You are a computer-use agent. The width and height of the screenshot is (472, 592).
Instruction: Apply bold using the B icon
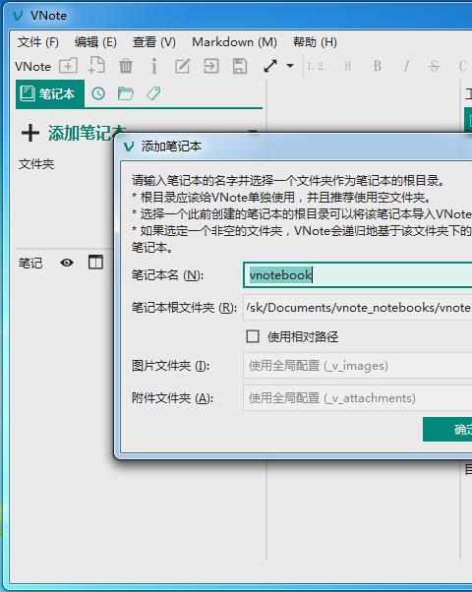pyautogui.click(x=377, y=67)
